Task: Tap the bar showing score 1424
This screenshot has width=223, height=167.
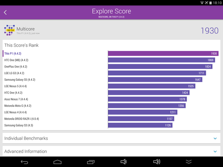Action: 149,93
